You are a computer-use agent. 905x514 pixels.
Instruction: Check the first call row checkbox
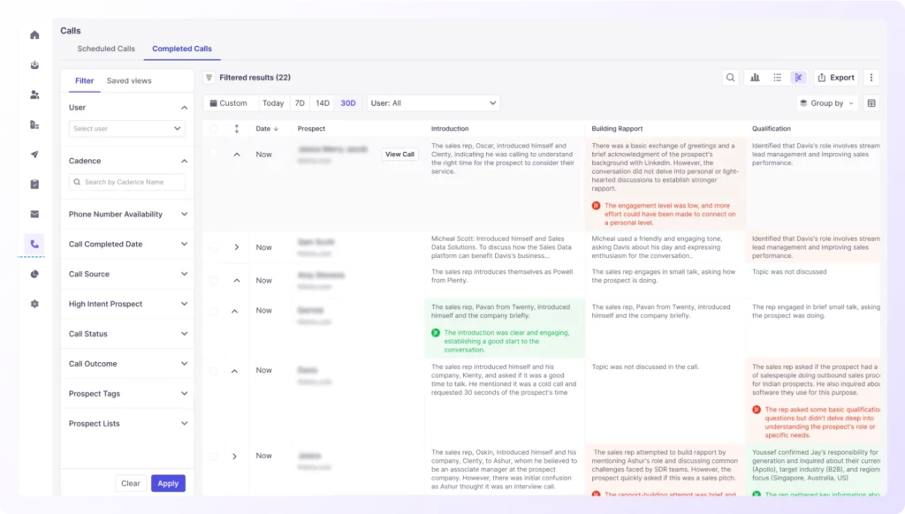(x=213, y=154)
